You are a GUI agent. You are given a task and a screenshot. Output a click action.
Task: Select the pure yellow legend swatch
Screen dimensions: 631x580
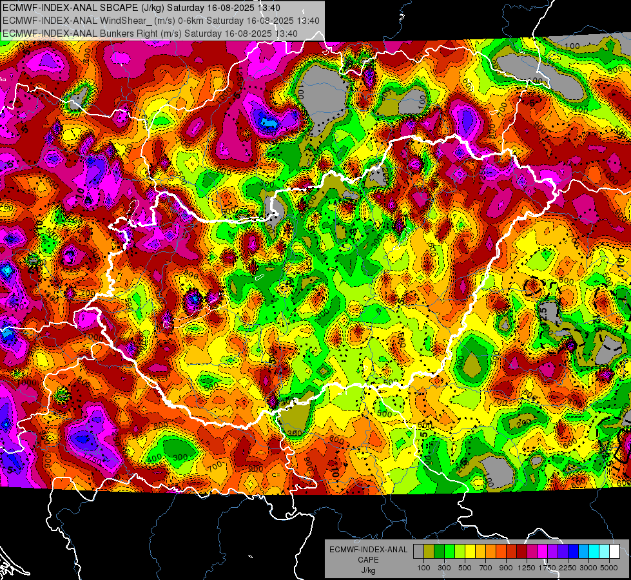[x=470, y=552]
